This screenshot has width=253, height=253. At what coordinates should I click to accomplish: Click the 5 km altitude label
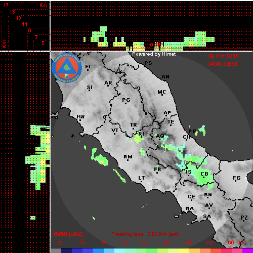(43, 43)
